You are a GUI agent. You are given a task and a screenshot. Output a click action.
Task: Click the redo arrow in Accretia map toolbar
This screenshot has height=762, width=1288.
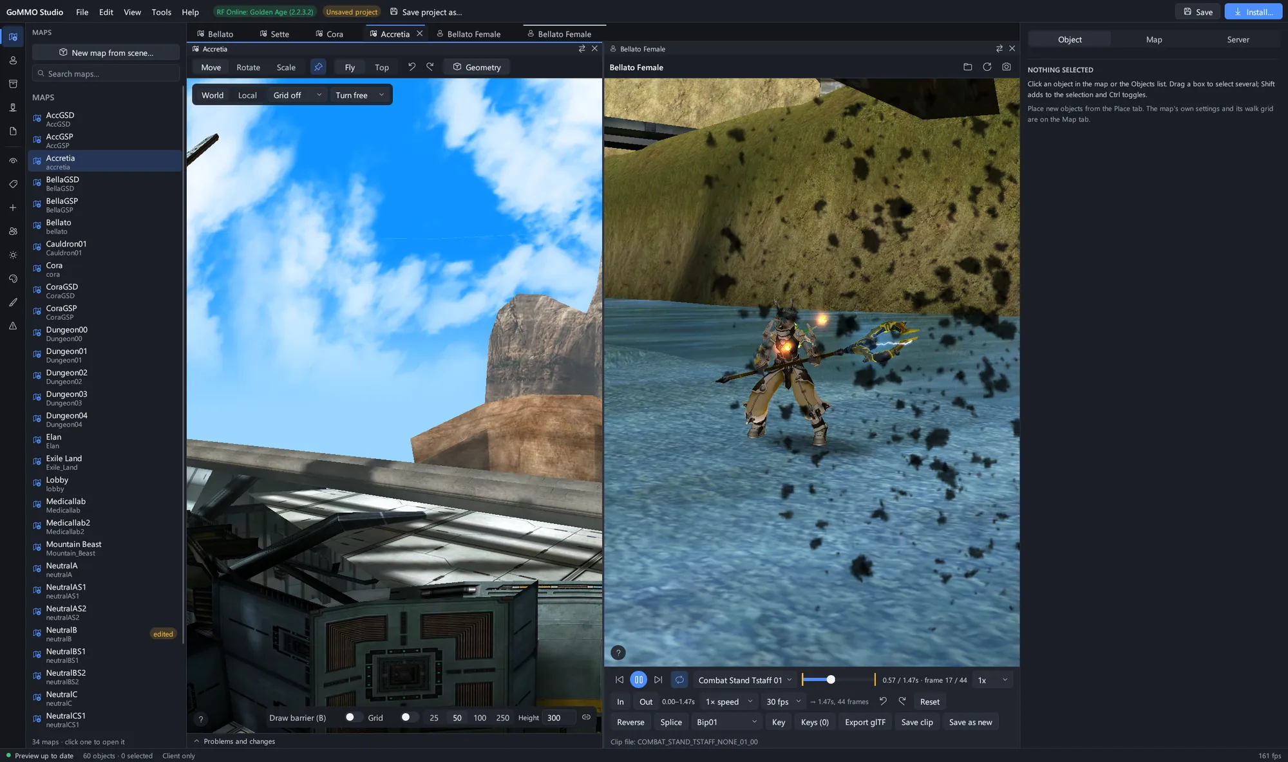[x=430, y=67]
